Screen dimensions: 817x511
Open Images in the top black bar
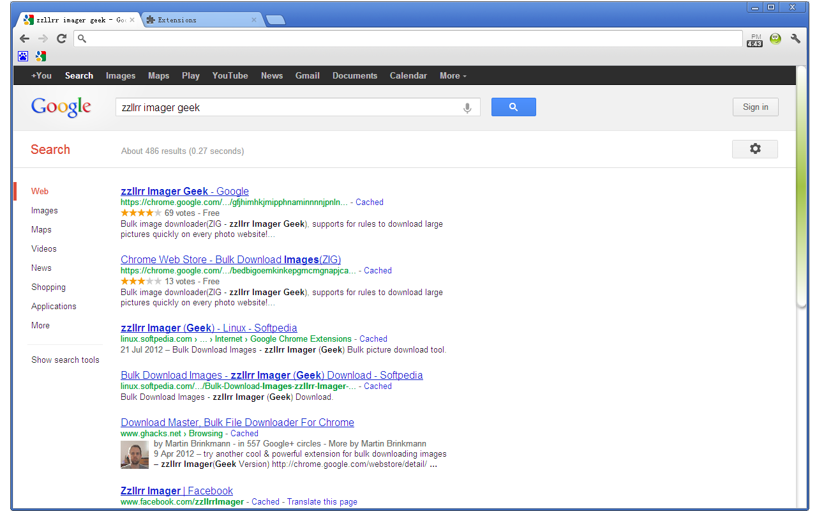[121, 75]
